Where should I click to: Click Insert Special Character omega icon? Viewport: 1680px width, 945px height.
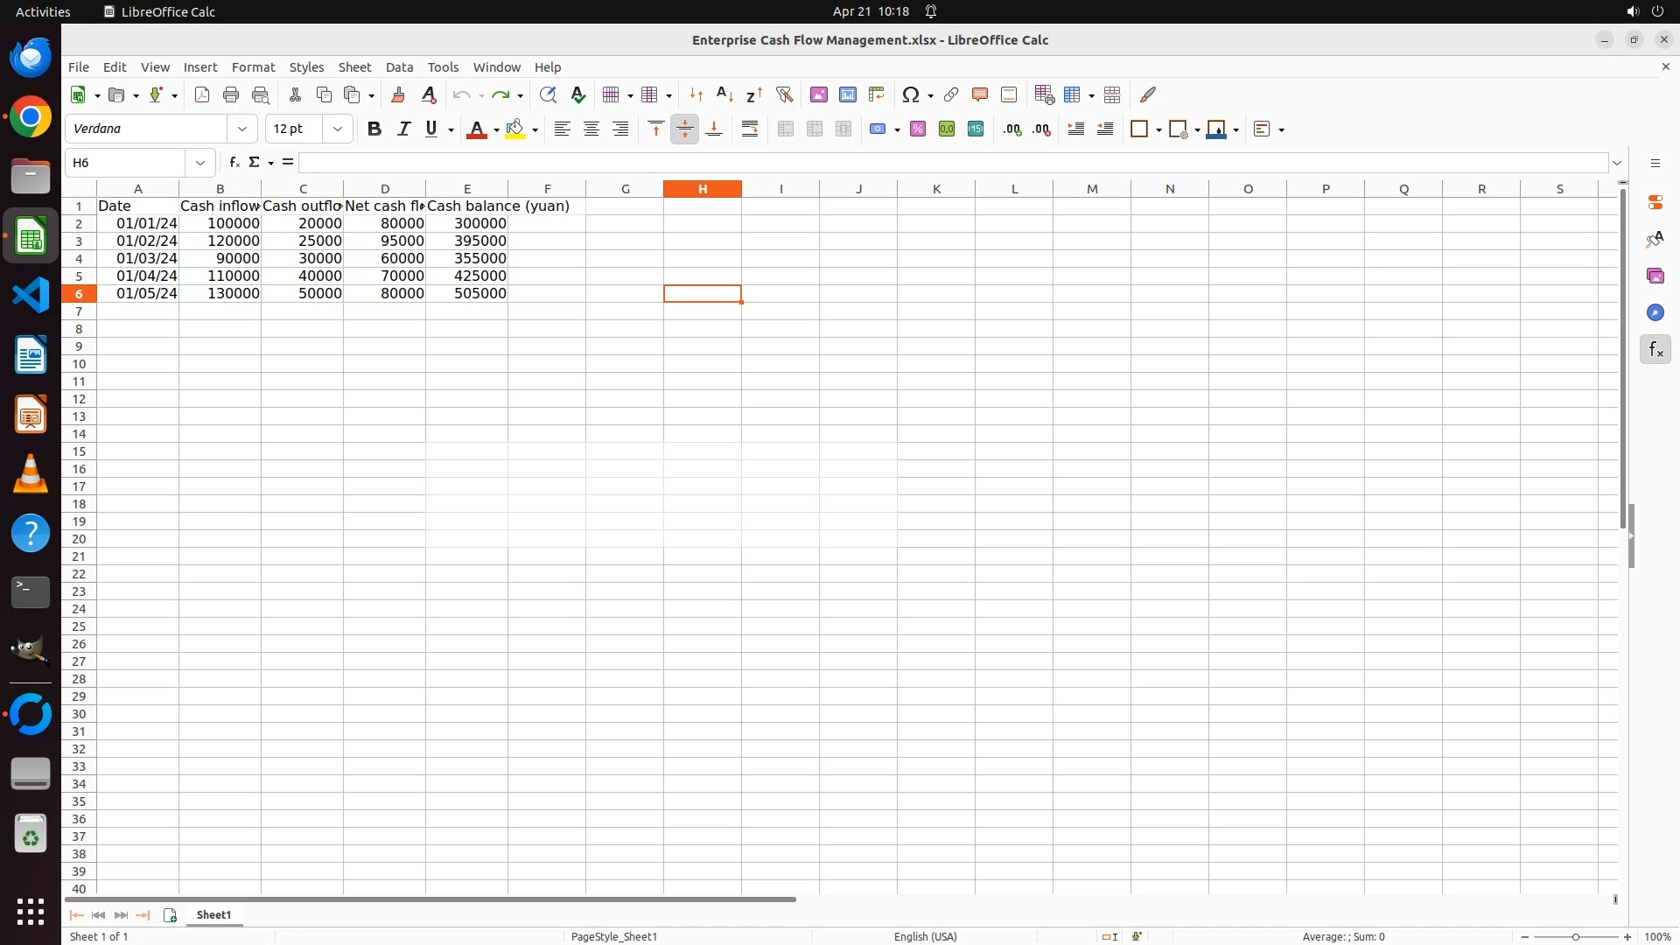click(910, 94)
